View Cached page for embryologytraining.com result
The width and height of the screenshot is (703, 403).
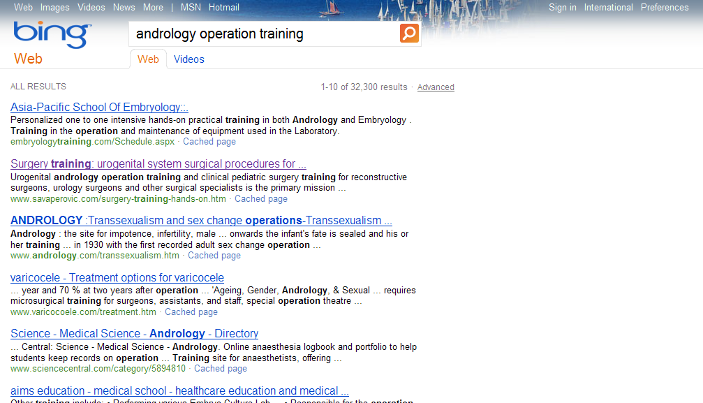click(209, 142)
